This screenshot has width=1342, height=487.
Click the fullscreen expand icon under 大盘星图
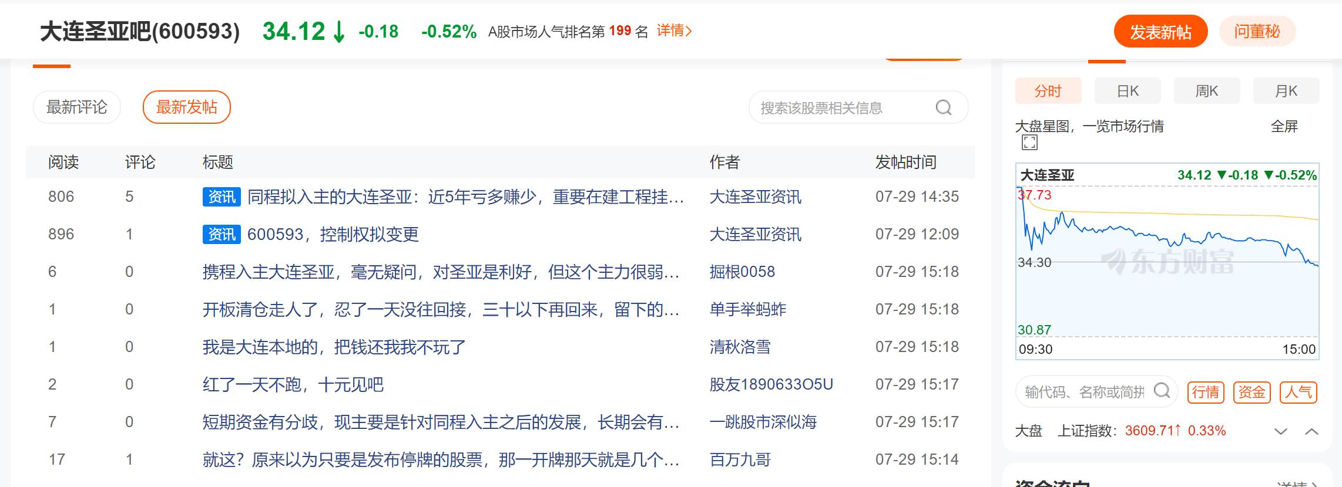[1029, 142]
